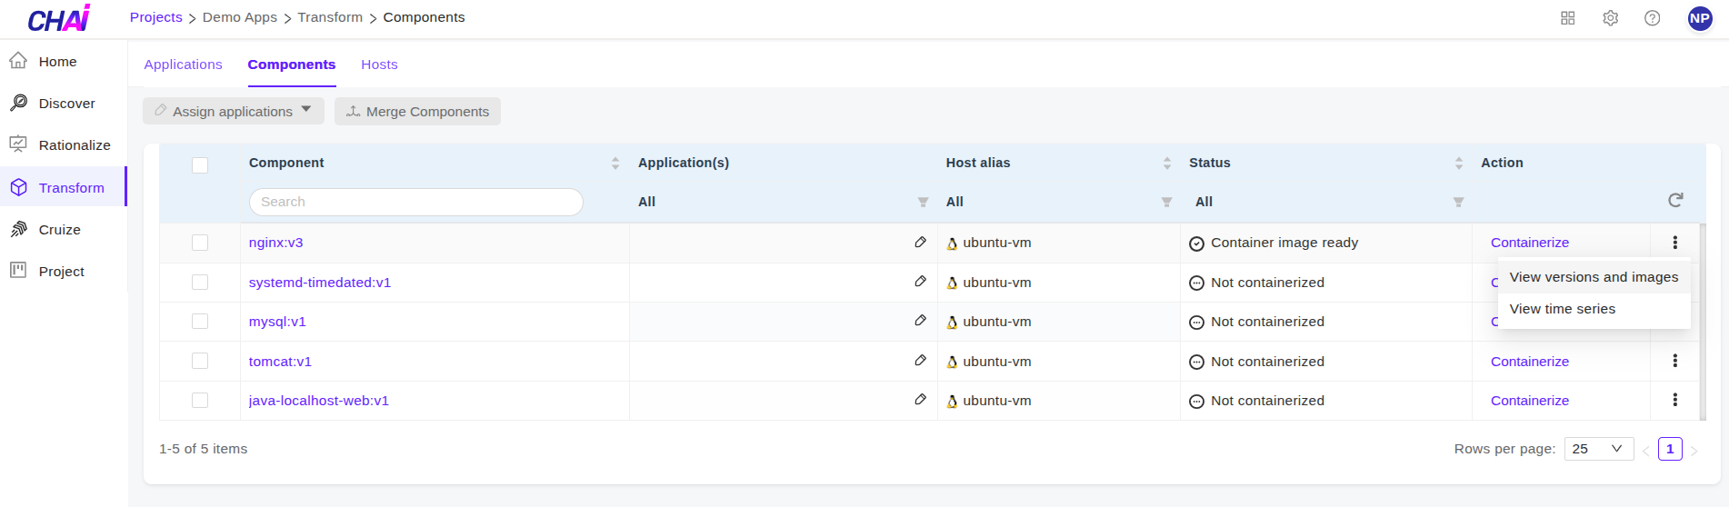Click the Application(s) column filter icon
The height and width of the screenshot is (507, 1729).
923,202
